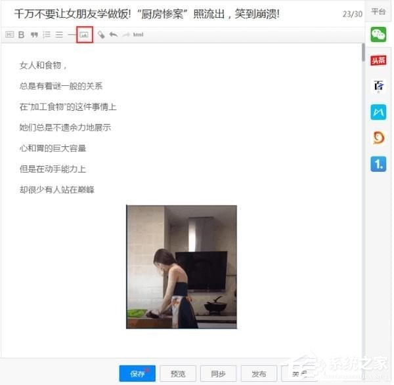Click the editor vertical scrollbar handle

[363, 52]
